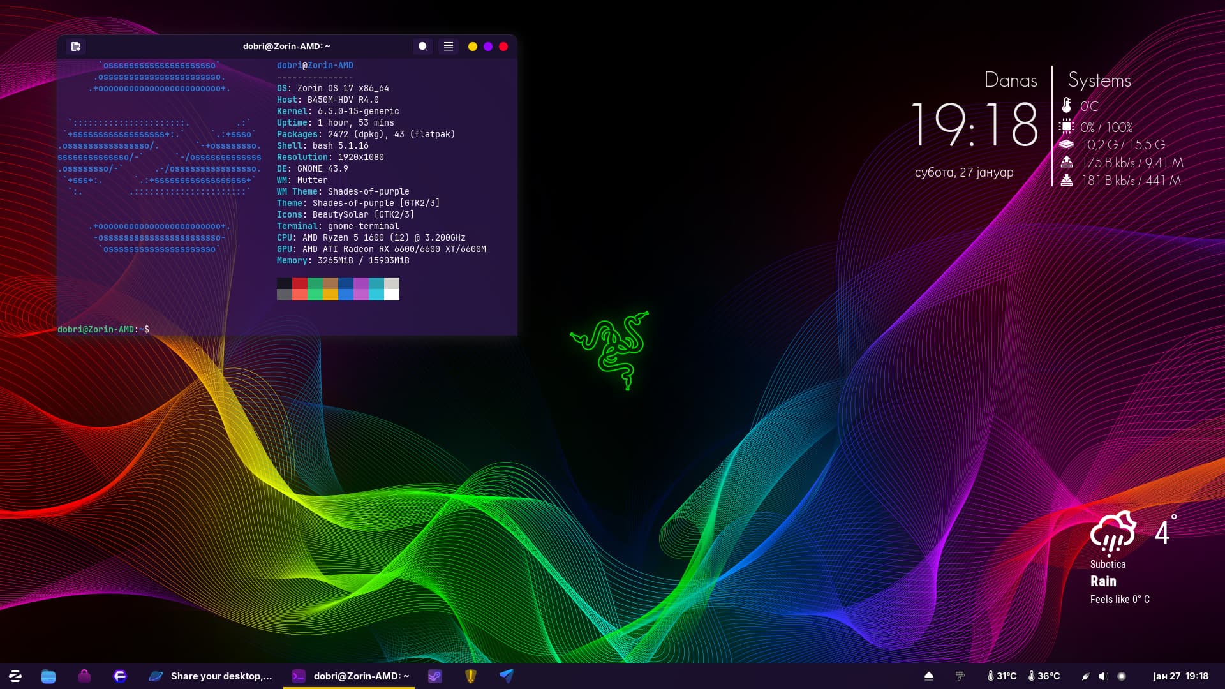Close terminal with the red dot button
Viewport: 1225px width, 689px height.
[x=503, y=47]
